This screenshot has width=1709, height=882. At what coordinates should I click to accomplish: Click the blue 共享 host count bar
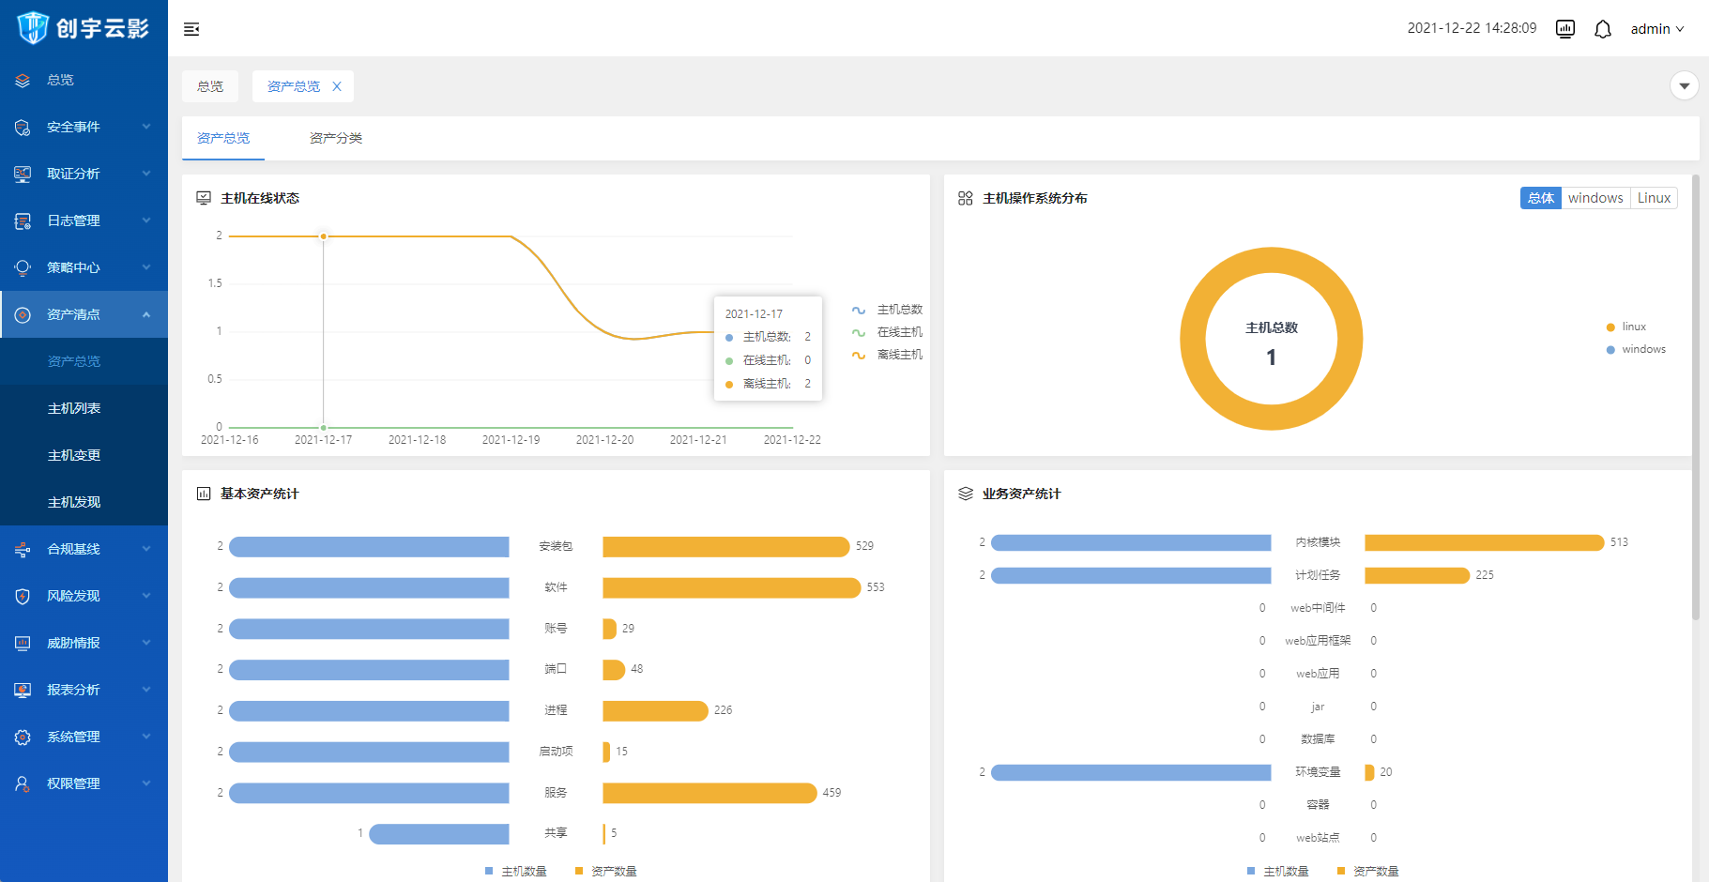[x=439, y=834]
